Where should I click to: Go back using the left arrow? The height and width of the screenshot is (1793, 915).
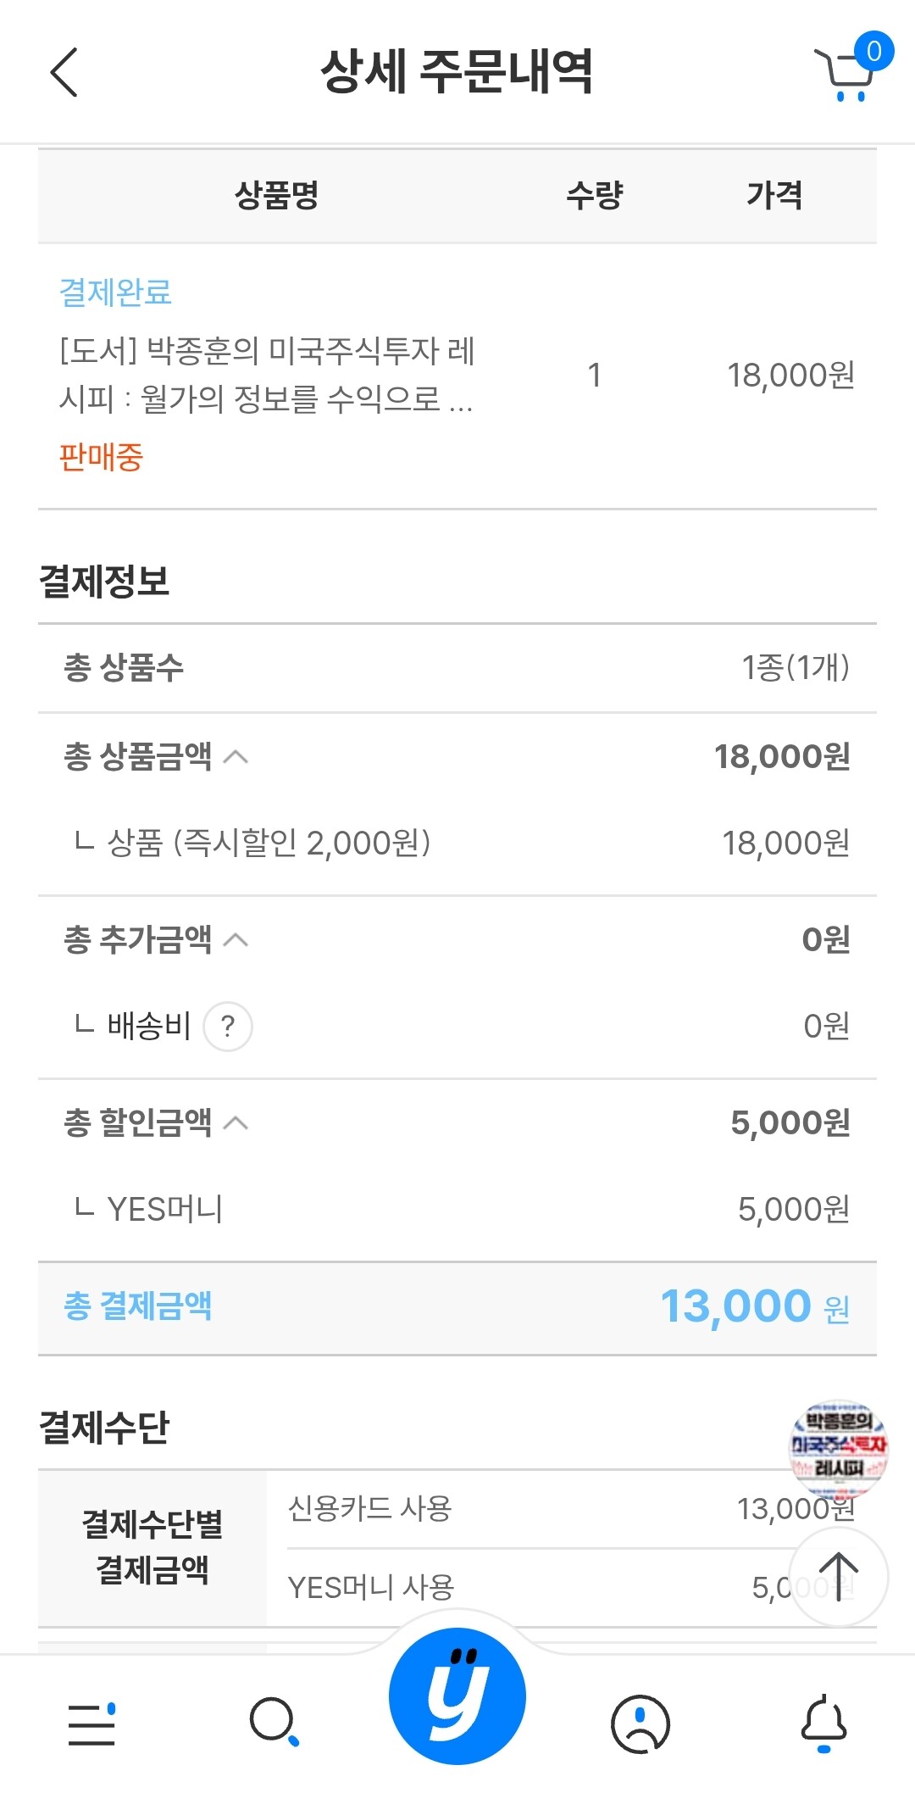tap(64, 72)
